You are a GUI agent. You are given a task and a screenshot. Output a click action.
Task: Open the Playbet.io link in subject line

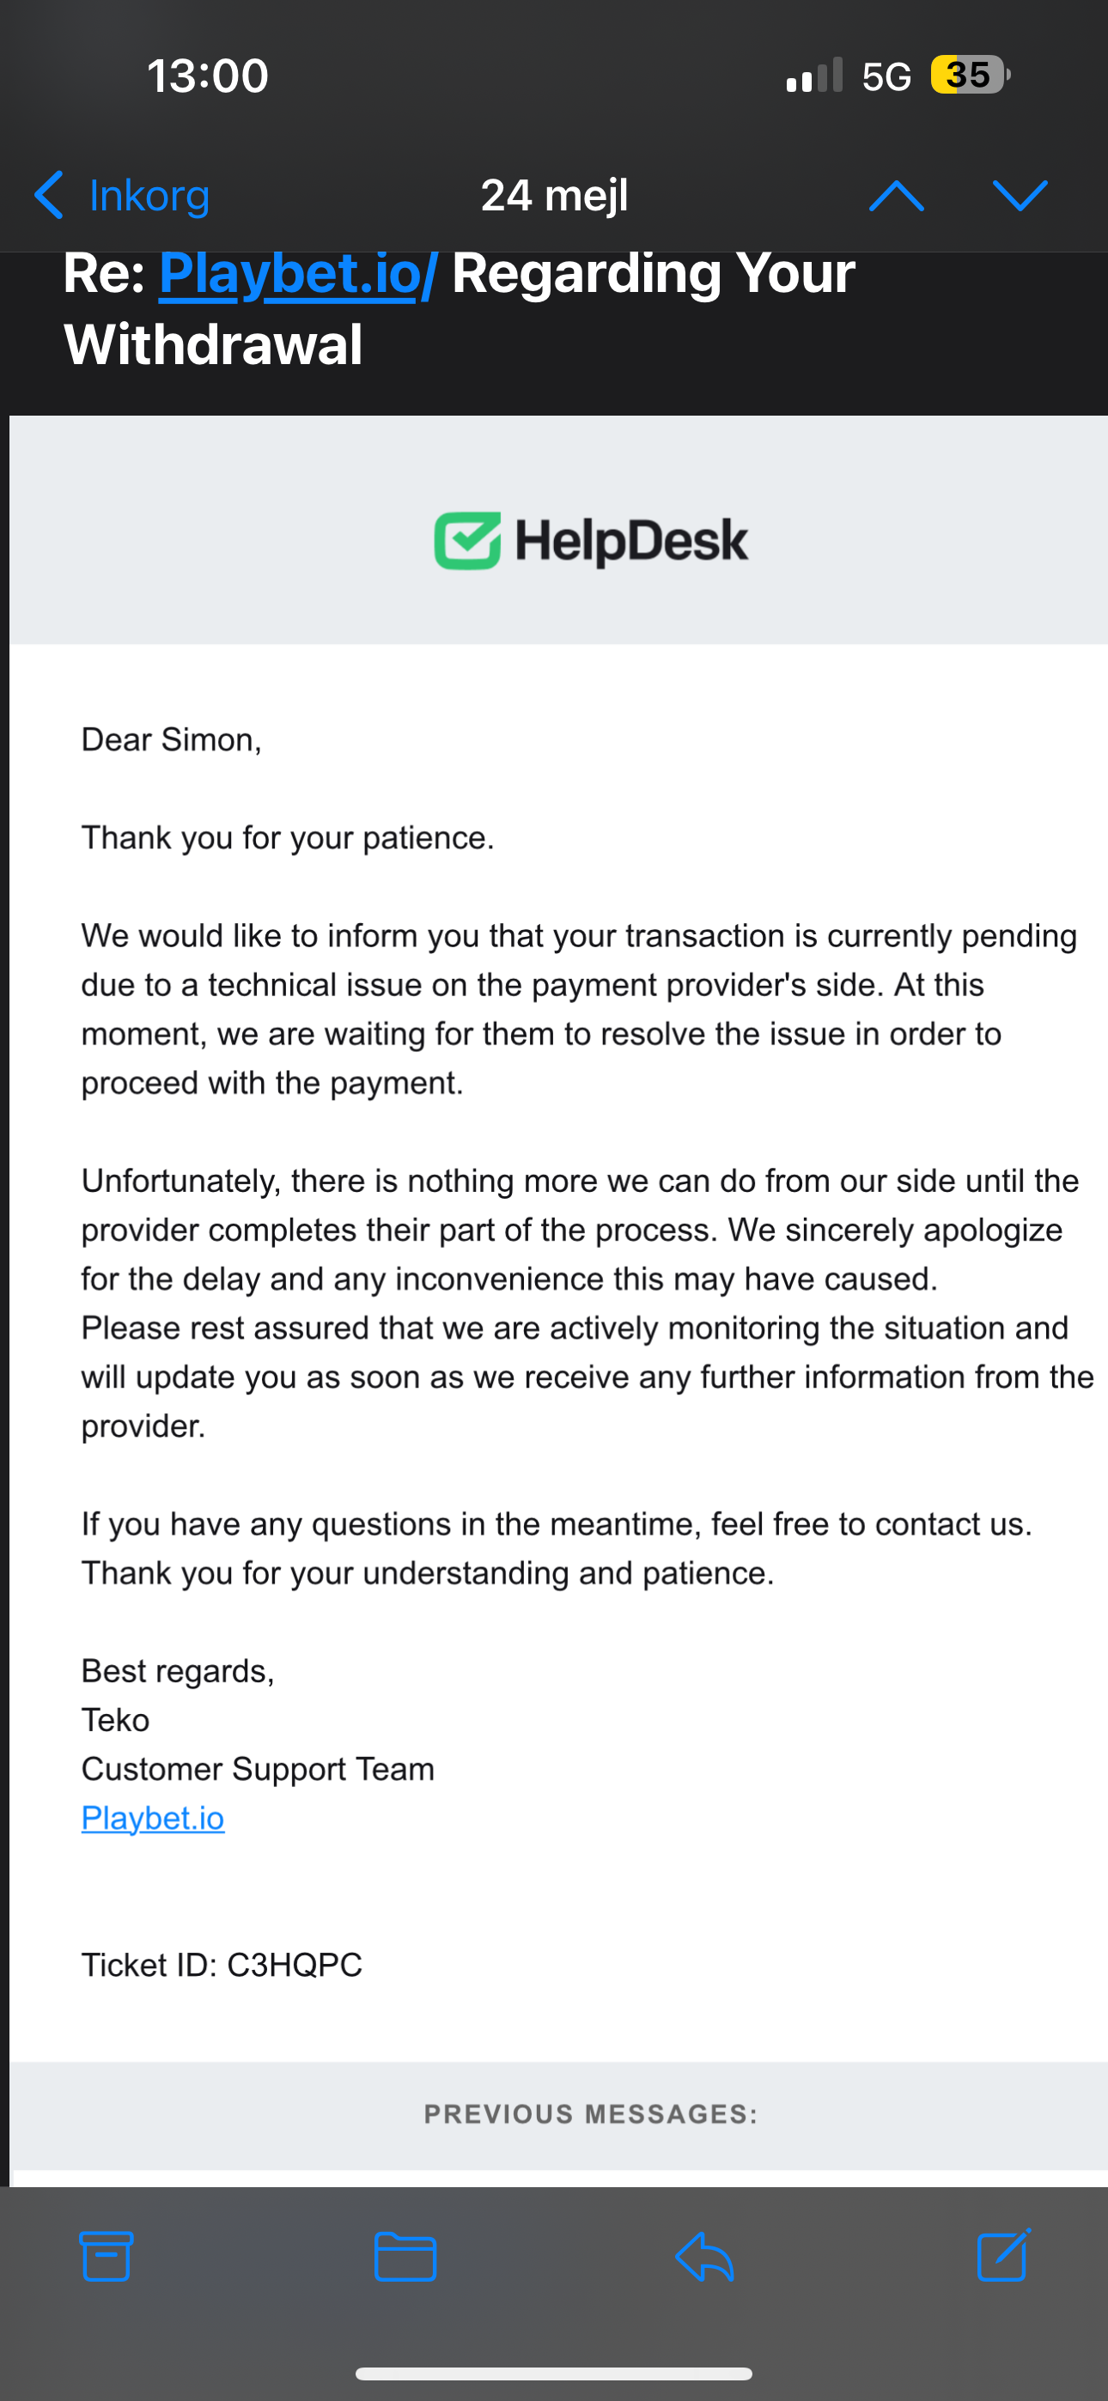click(x=296, y=274)
